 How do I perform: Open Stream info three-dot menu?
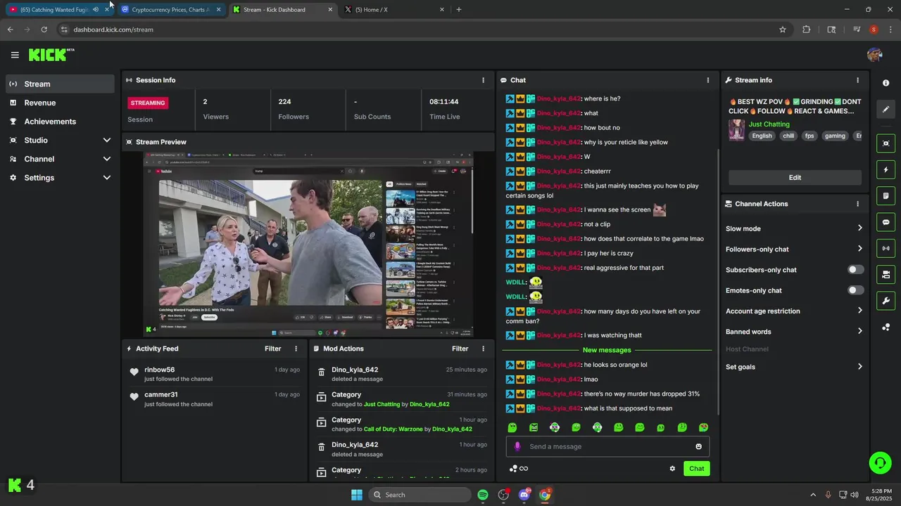click(x=857, y=80)
